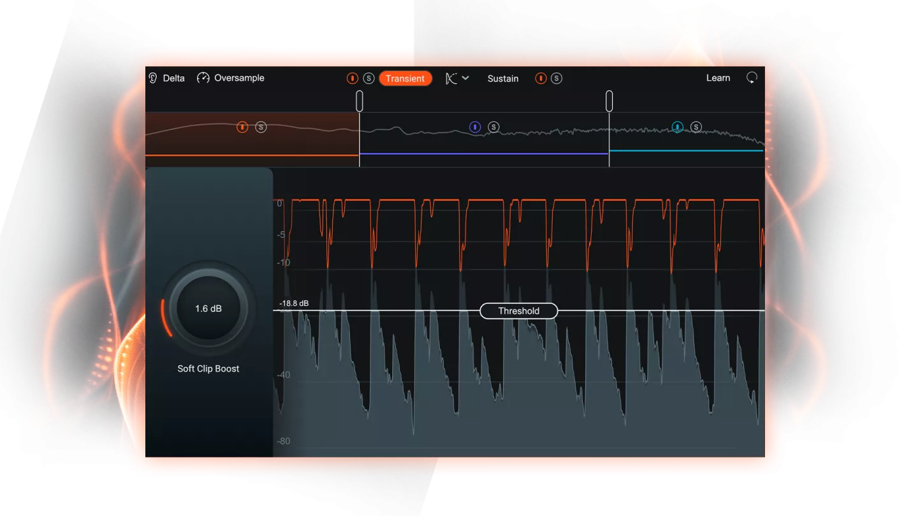The height and width of the screenshot is (516, 918).
Task: Switch to the Sustain tab
Action: tap(503, 78)
